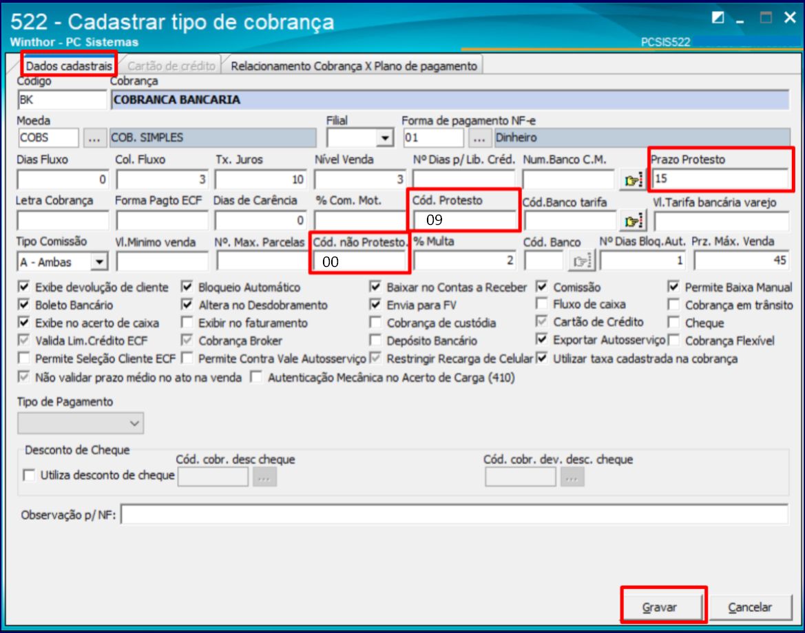Uncheck Boleto Bancário checkbox
This screenshot has width=805, height=633.
click(23, 305)
